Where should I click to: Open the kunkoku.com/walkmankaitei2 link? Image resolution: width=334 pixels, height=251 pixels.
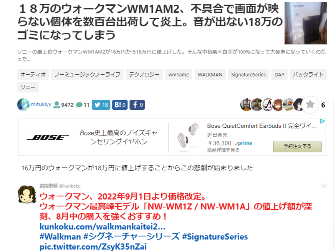(102, 226)
